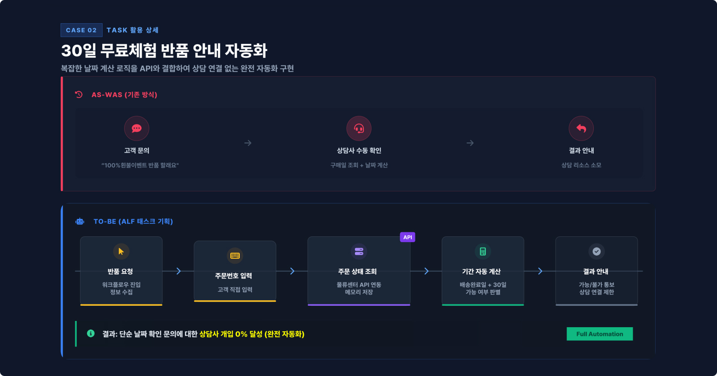Screen dimensions: 717x376
Task: Click the 반품 요청 cursor icon
Action: pos(121,252)
